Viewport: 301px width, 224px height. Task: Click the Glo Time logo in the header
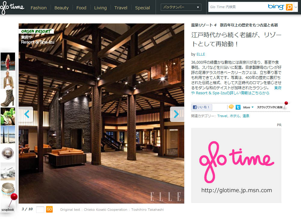(12, 8)
